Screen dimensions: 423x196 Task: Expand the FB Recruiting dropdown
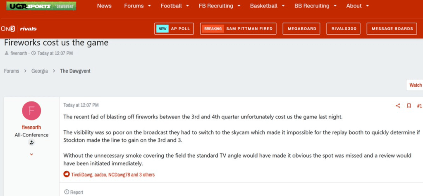239,6
